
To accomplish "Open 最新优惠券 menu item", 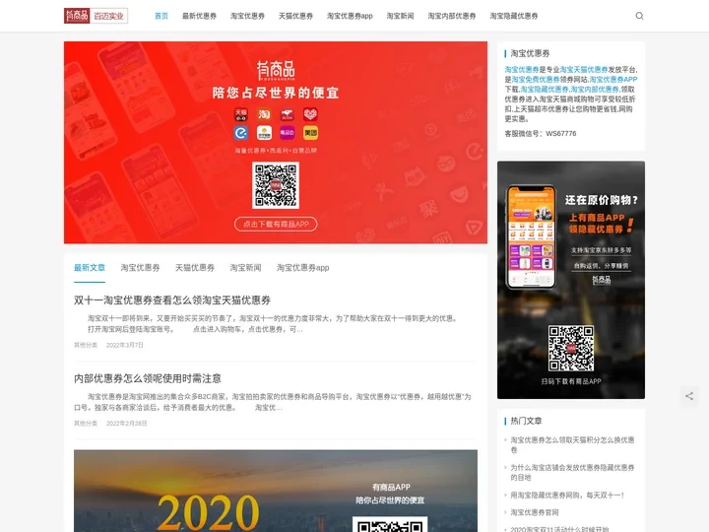I will tap(199, 16).
